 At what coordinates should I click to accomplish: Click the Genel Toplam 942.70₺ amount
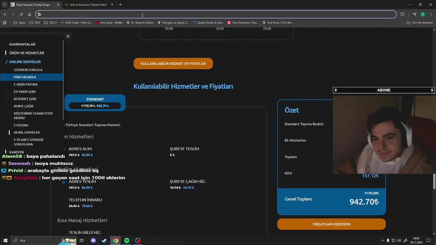point(364,202)
